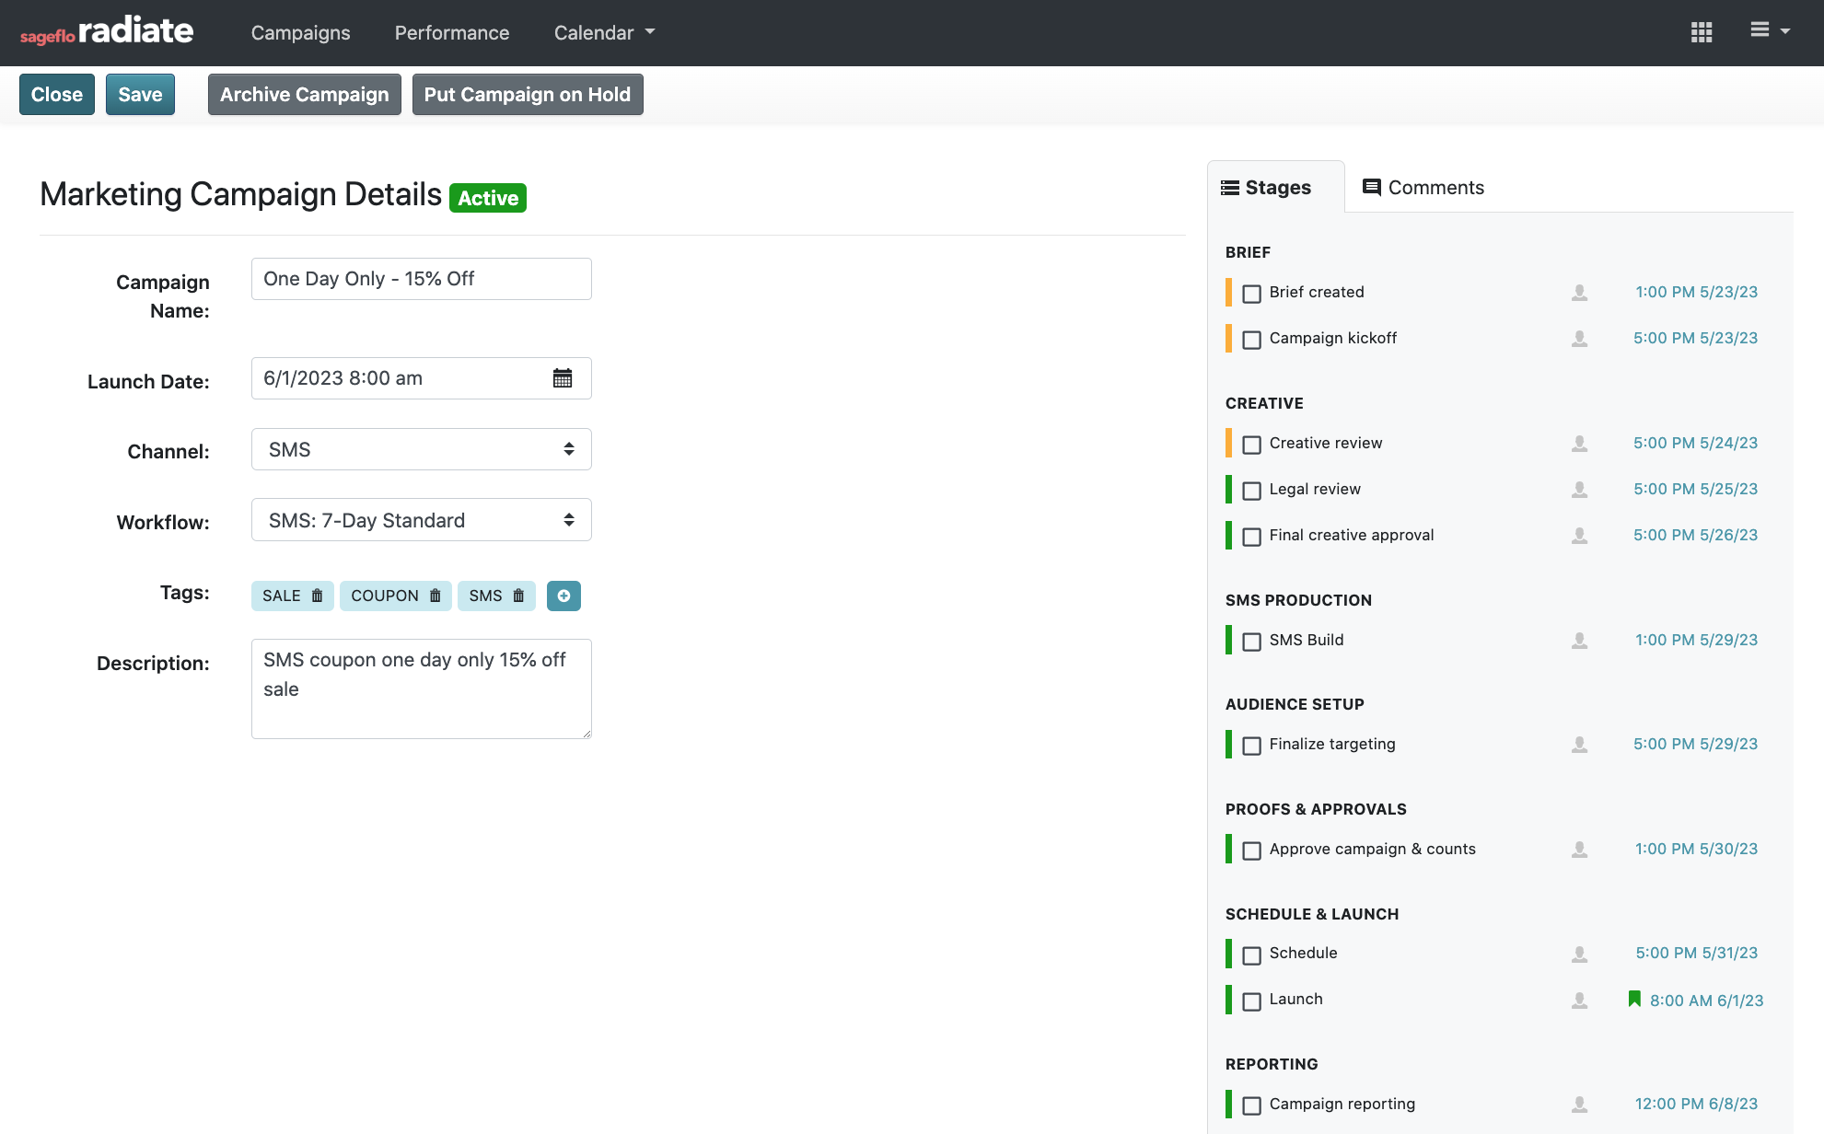Screen dimensions: 1824x1134
Task: Click the Save button
Action: coord(140,94)
